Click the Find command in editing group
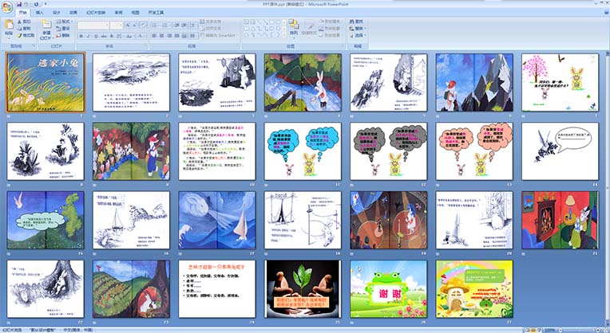Viewport: 610px width, 333px height. click(356, 22)
